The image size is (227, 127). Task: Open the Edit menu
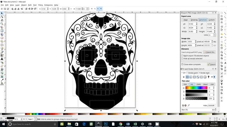pos(7,5)
